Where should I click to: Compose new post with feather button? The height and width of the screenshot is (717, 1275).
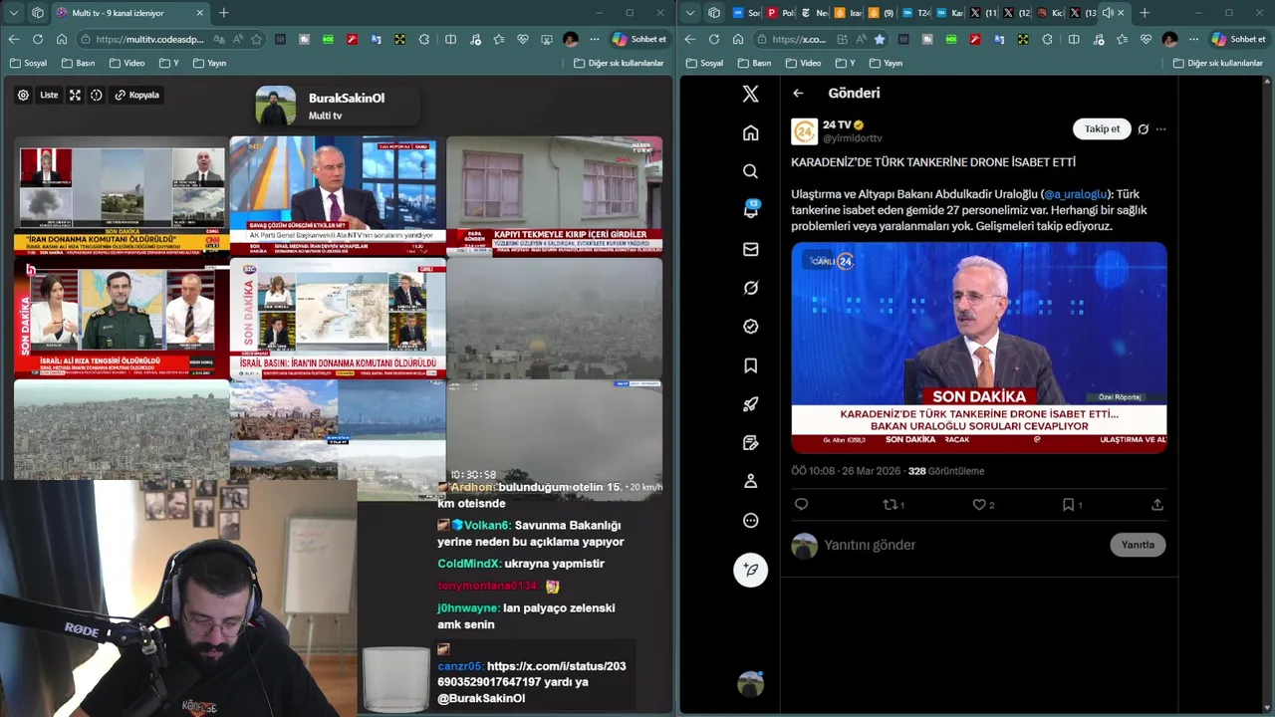(x=751, y=570)
